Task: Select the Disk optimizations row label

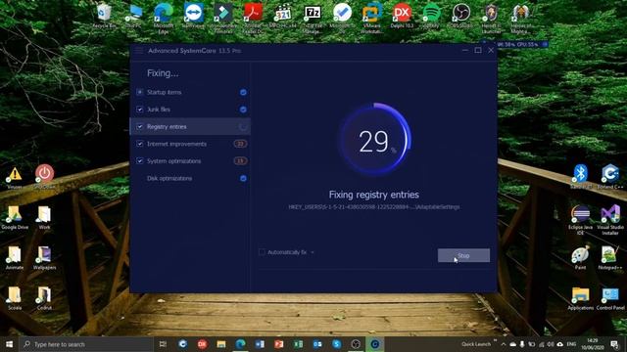Action: pos(169,178)
